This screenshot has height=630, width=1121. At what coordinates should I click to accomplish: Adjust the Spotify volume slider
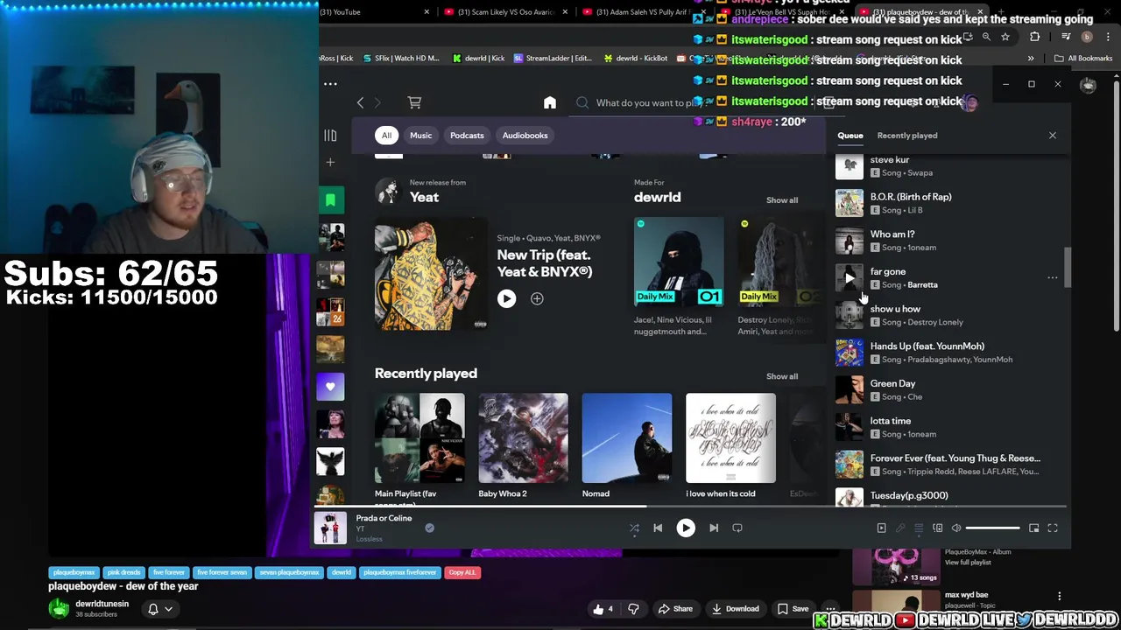[993, 528]
